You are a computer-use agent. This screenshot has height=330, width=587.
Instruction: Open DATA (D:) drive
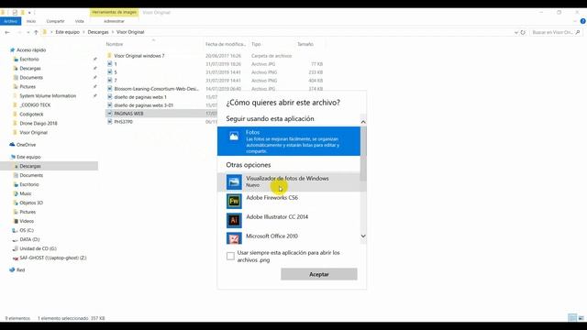pyautogui.click(x=29, y=239)
